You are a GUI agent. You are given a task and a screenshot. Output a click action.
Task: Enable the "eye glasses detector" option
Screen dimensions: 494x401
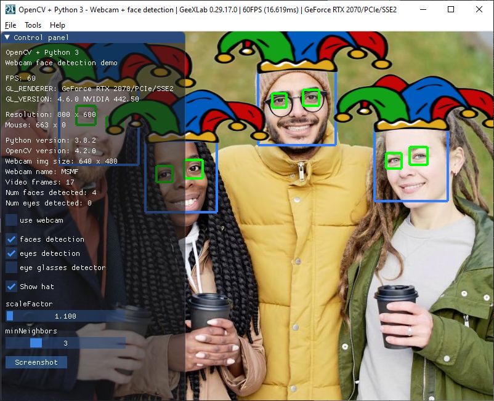(x=10, y=268)
